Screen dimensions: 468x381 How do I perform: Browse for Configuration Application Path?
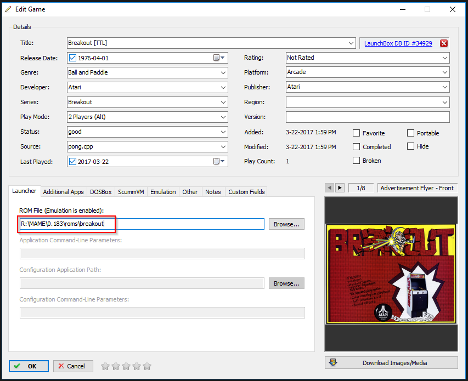(x=286, y=283)
